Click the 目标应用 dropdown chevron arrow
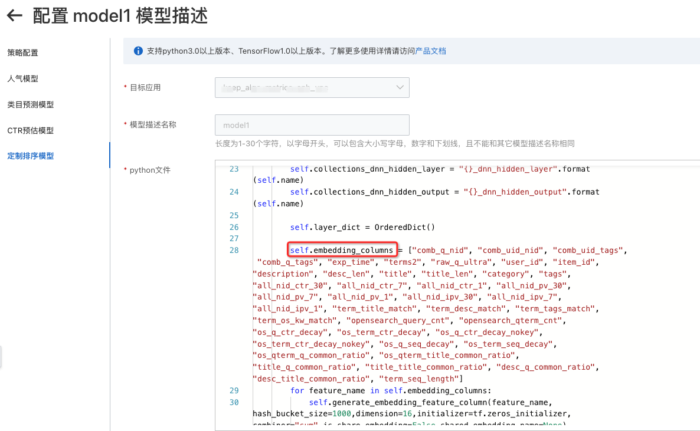This screenshot has height=431, width=700. click(x=400, y=87)
